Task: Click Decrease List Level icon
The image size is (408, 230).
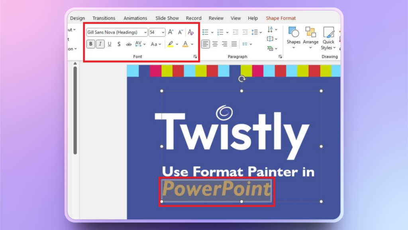Action: 235,32
